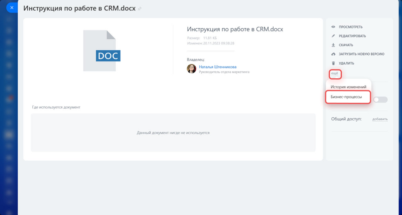Viewport: 402px width, 215px height.
Task: Click the Изменен 20.11.2023 09:38:28 date text
Action: click(211, 43)
